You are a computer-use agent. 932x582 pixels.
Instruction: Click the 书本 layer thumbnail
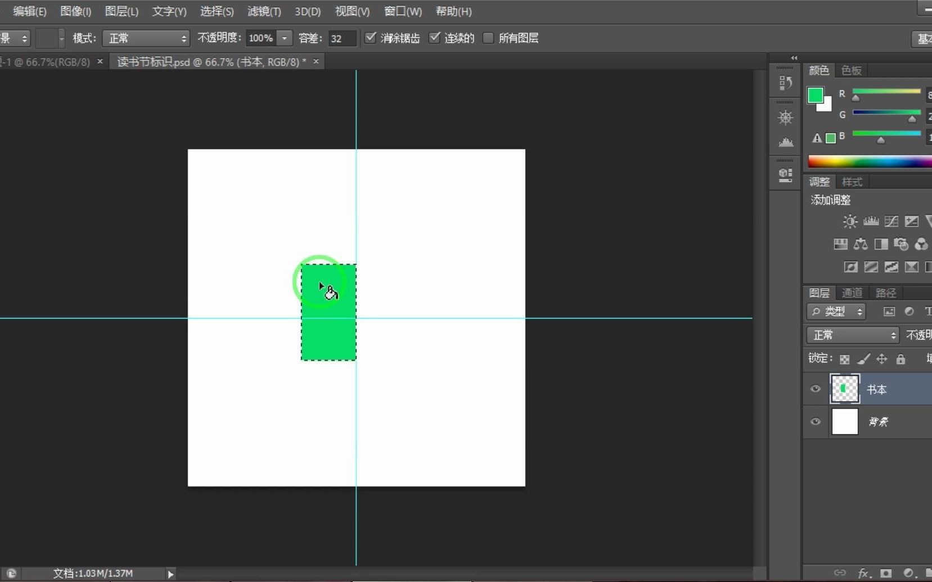click(844, 389)
